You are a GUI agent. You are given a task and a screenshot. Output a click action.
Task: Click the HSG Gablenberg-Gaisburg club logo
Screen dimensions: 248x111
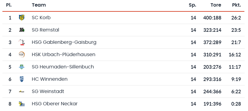[x=22, y=42]
